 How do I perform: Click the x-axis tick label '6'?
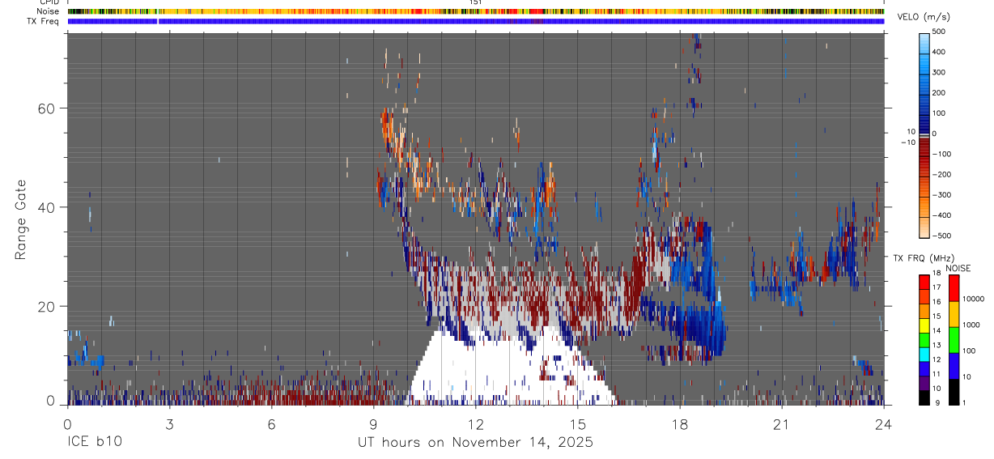pyautogui.click(x=271, y=423)
